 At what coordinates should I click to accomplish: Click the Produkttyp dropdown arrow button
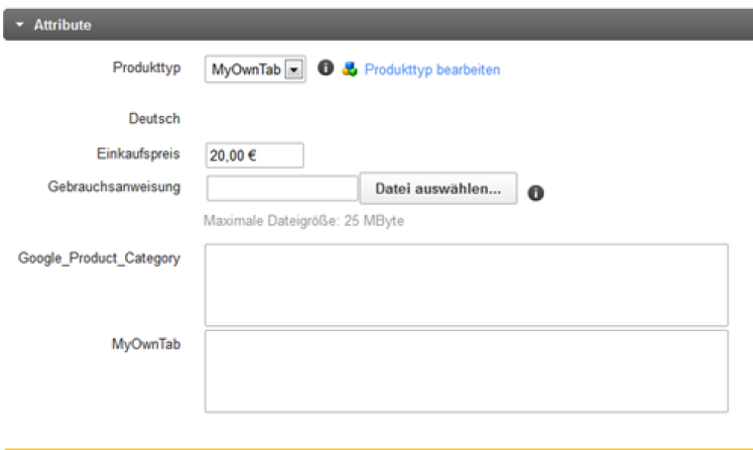tap(294, 69)
